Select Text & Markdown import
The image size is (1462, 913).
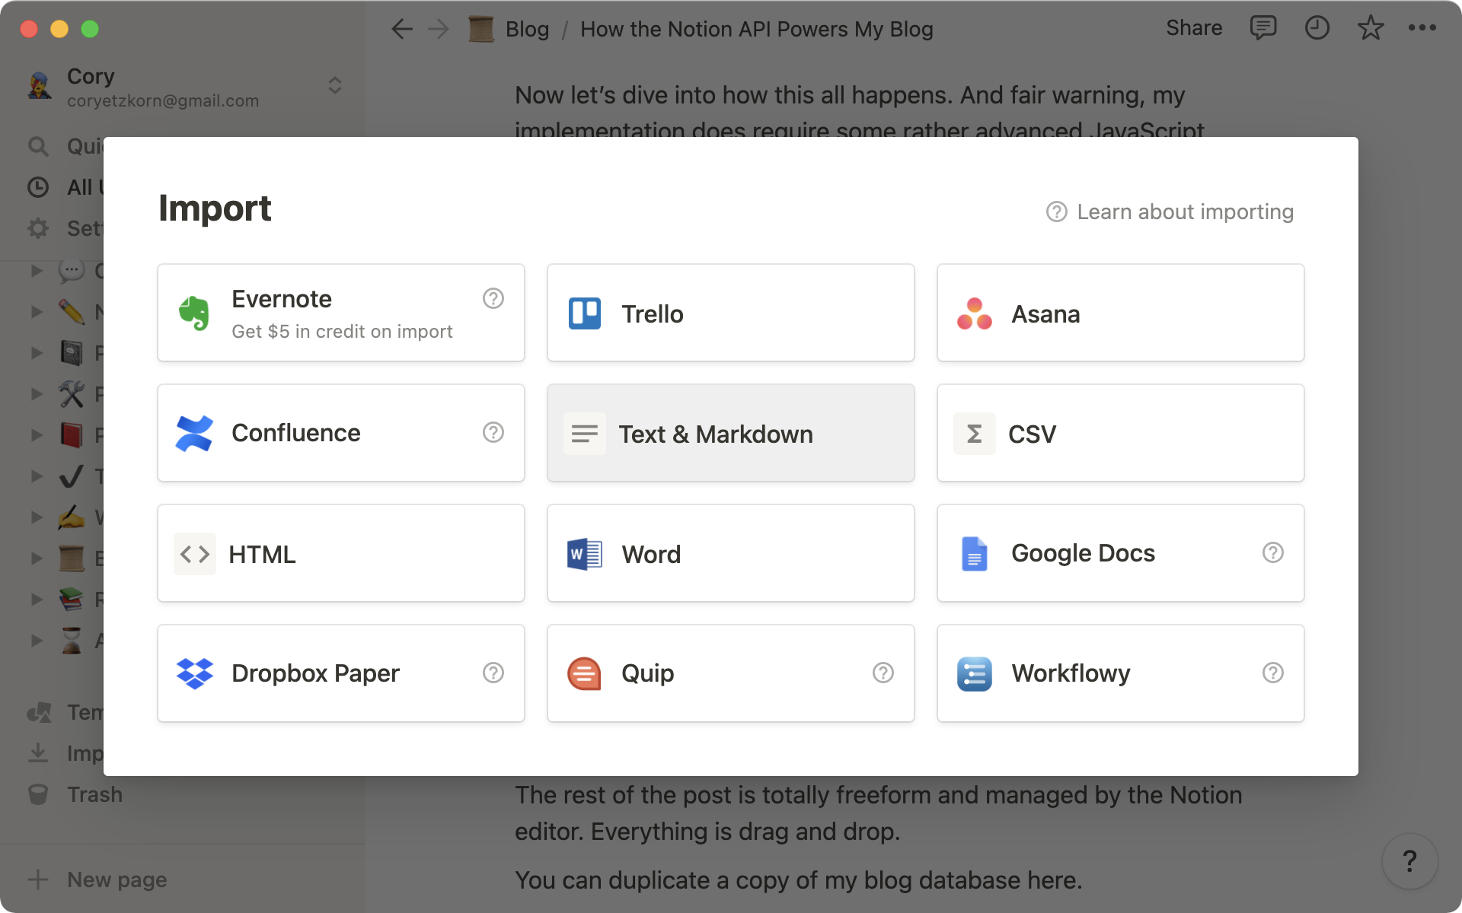click(730, 433)
